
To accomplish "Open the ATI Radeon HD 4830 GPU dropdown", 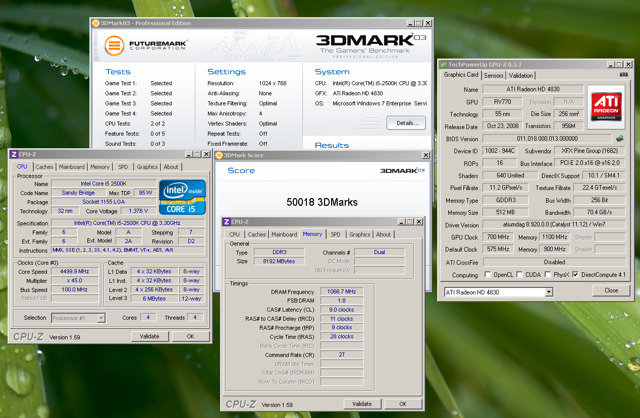I will 549,292.
